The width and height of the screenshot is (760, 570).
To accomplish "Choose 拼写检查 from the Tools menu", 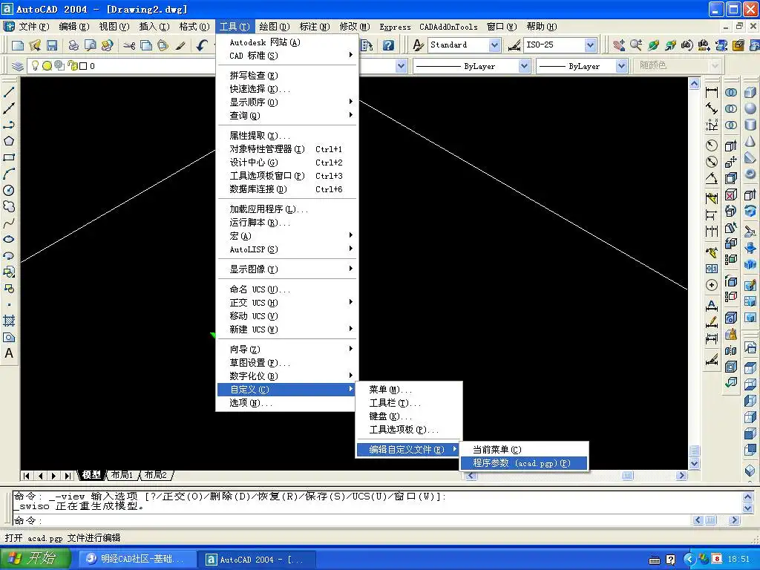I will click(287, 76).
